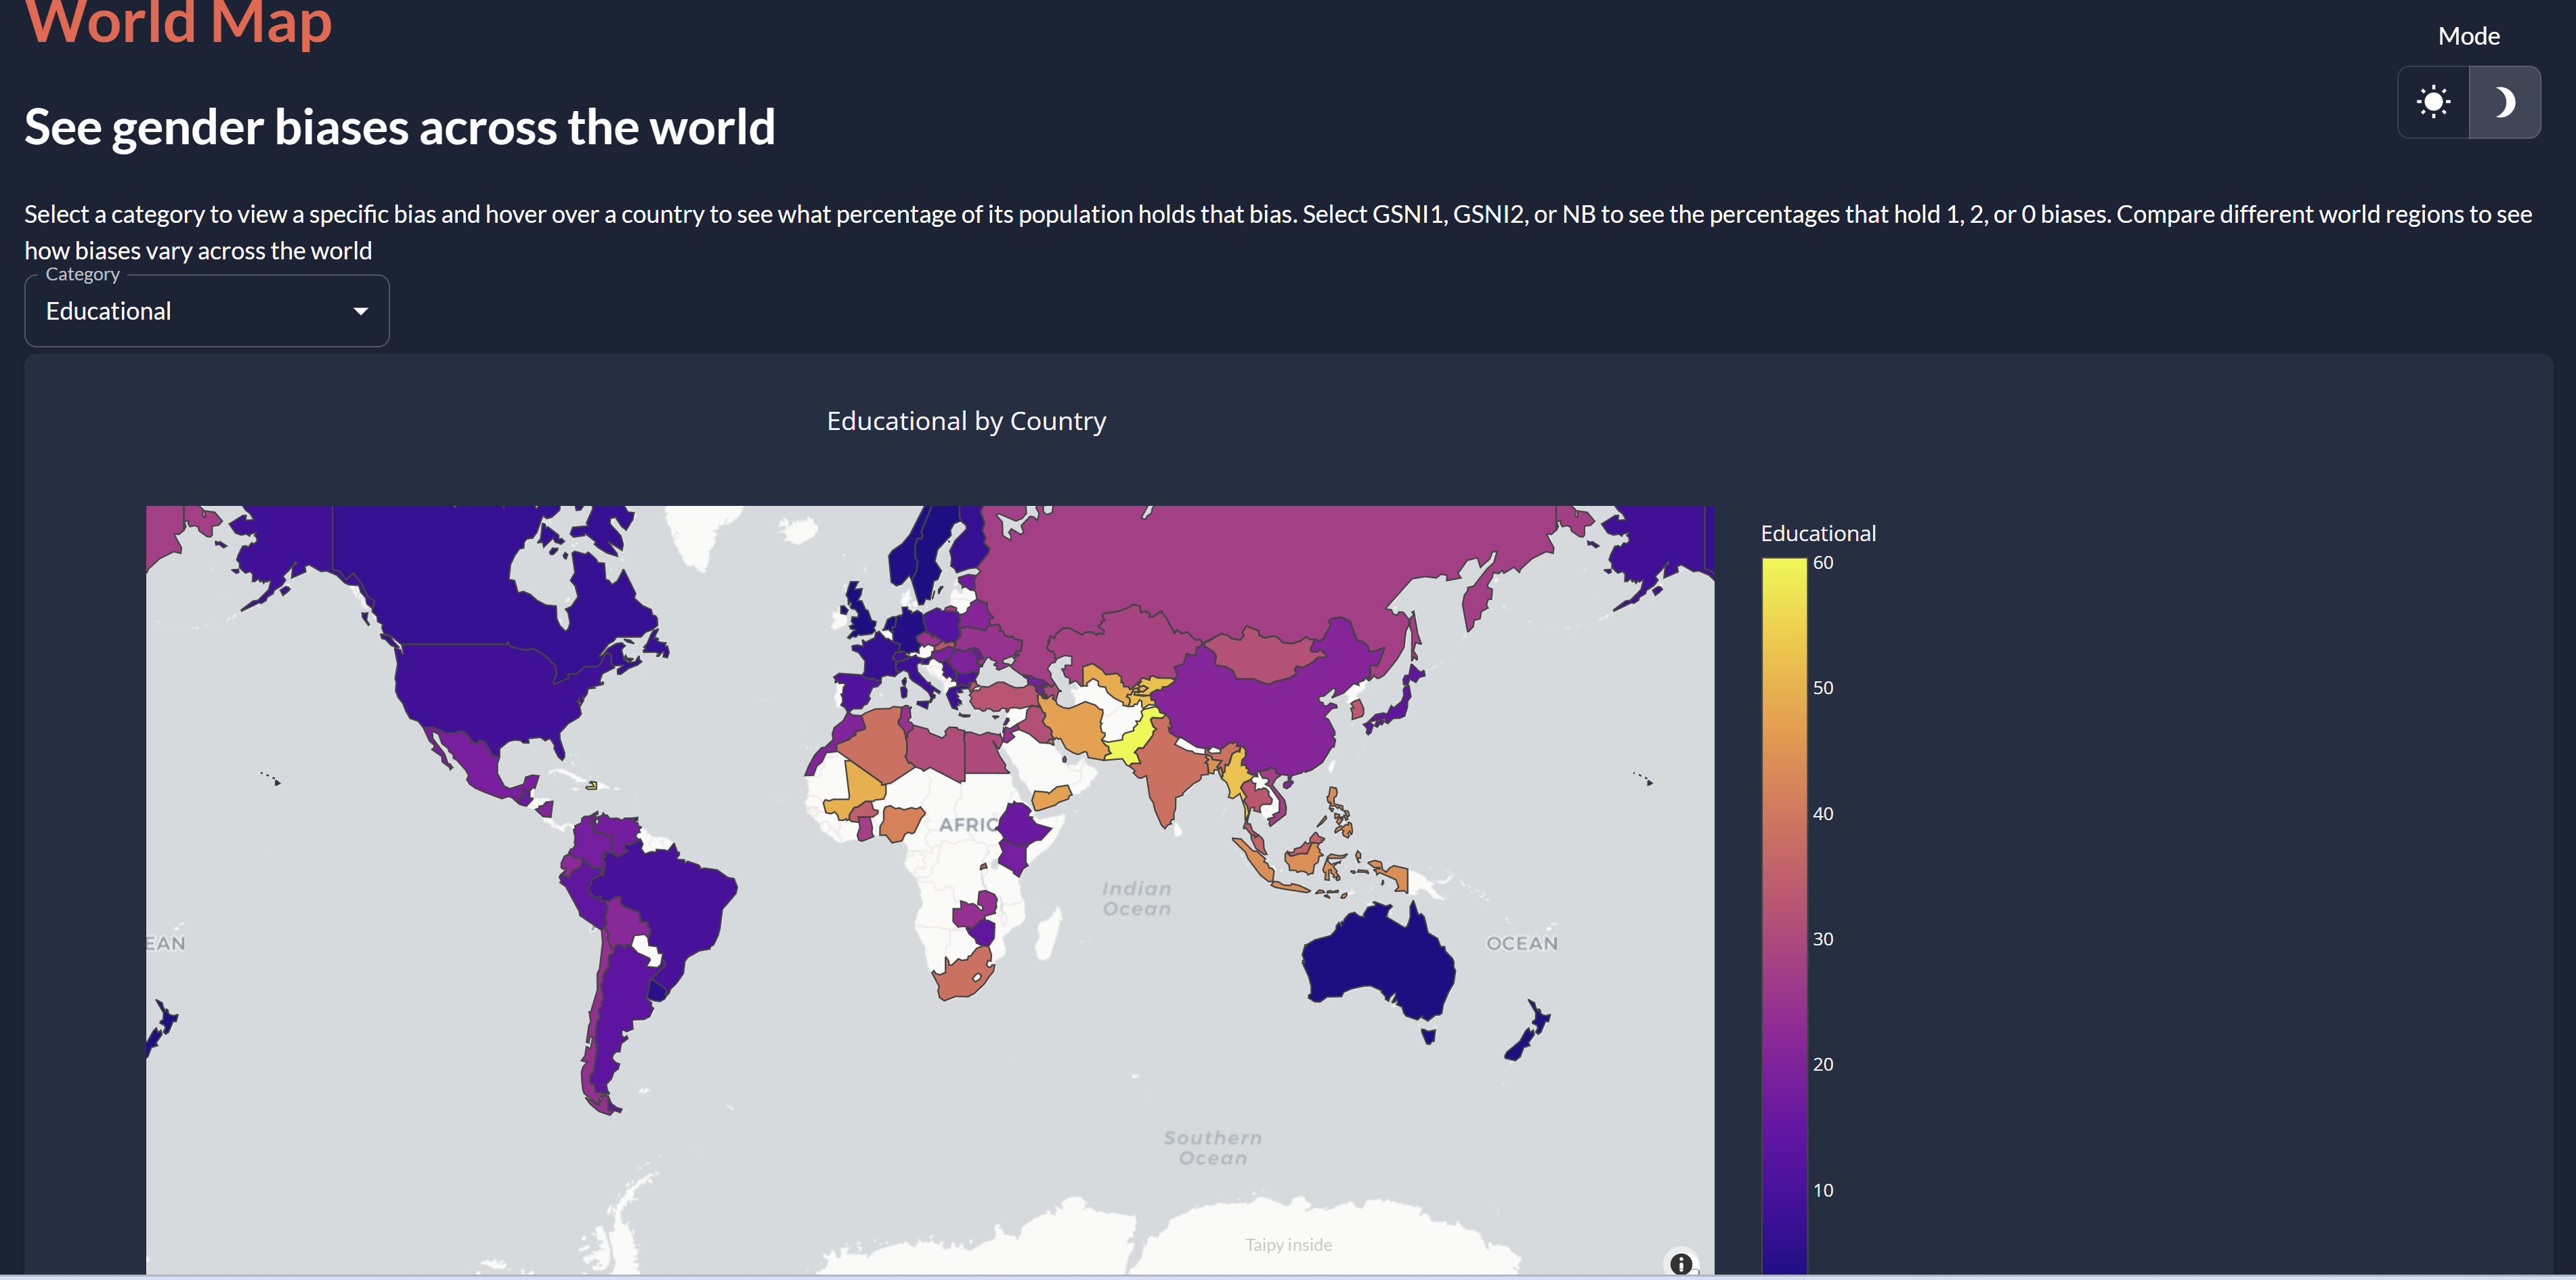Click the Educational colorbar gradient
The image size is (2576, 1280).
click(x=1784, y=900)
